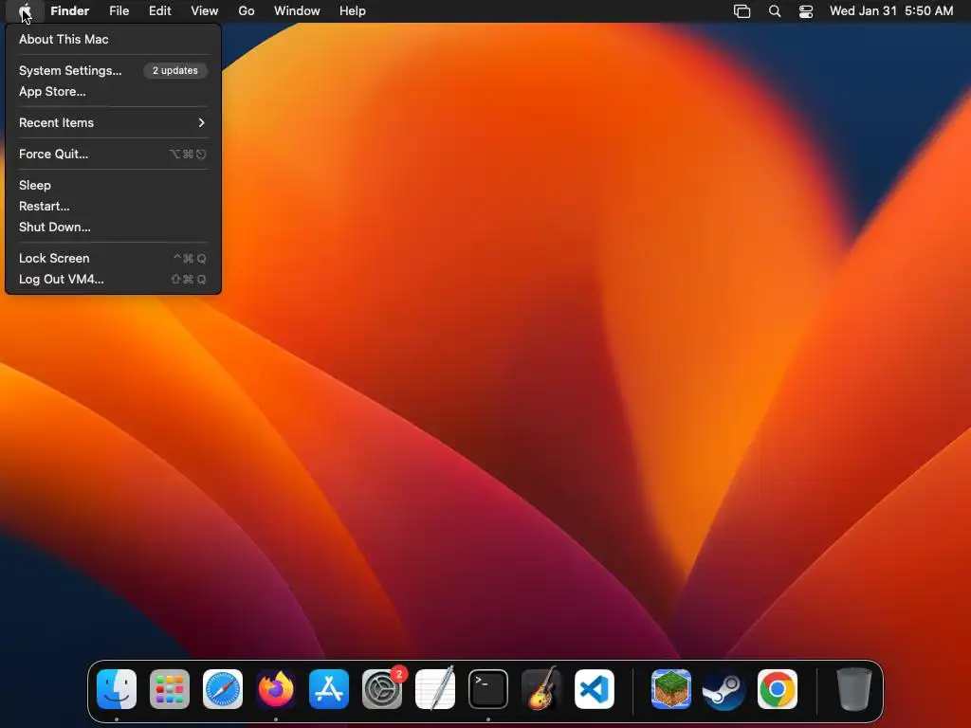Select Force Quit… menu item

click(x=113, y=155)
